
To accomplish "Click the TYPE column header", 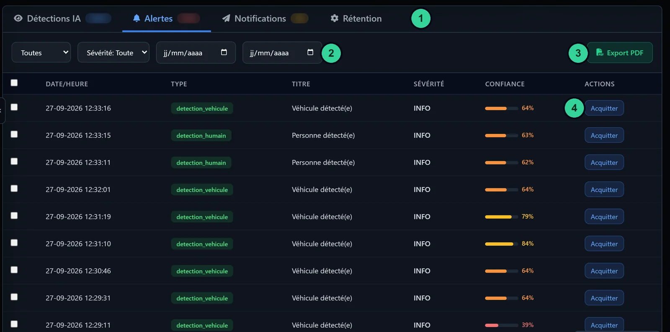I will click(179, 84).
